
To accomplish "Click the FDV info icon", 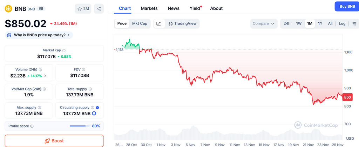I will tap(83, 70).
